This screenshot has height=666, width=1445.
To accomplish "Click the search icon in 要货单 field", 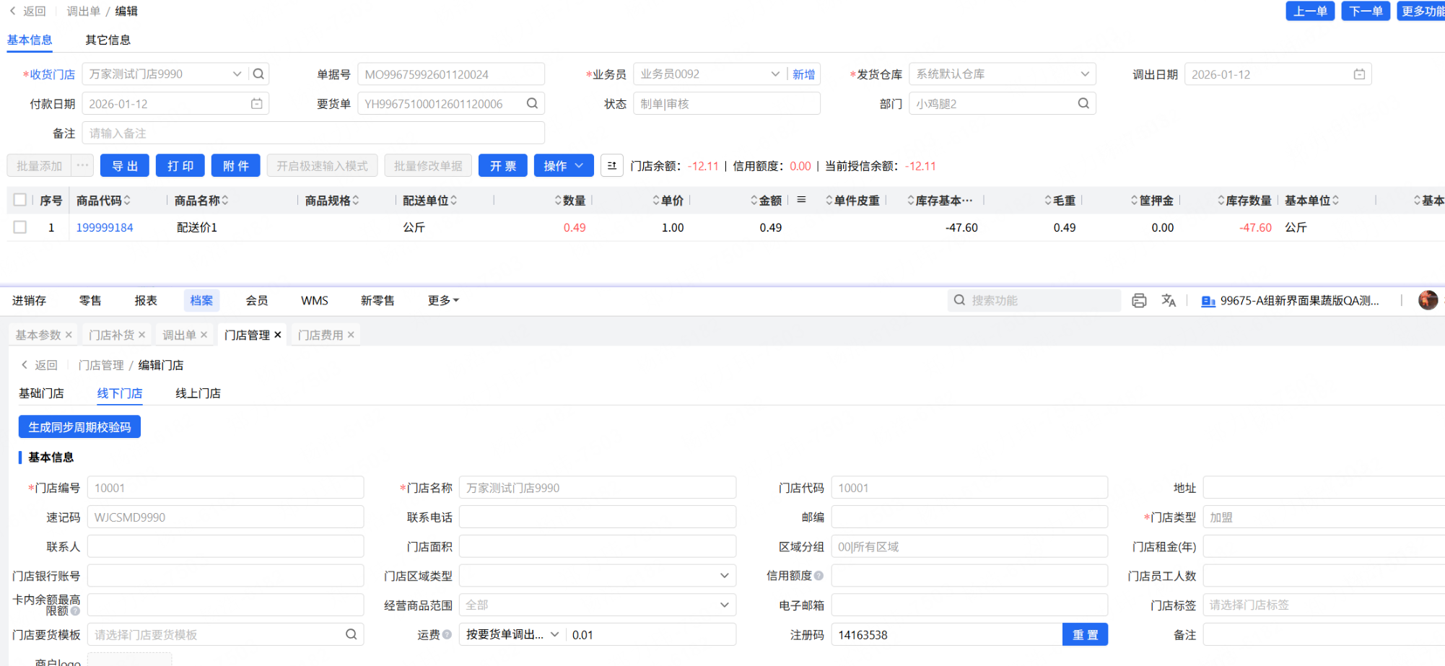I will pyautogui.click(x=532, y=104).
